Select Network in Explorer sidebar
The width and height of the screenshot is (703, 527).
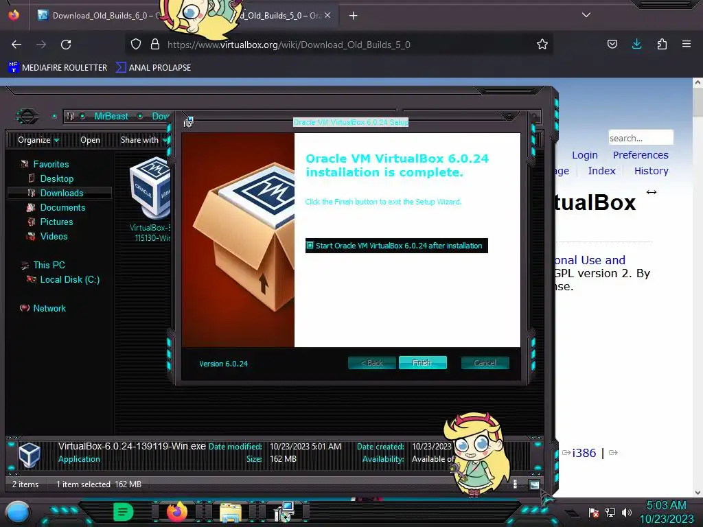49,308
